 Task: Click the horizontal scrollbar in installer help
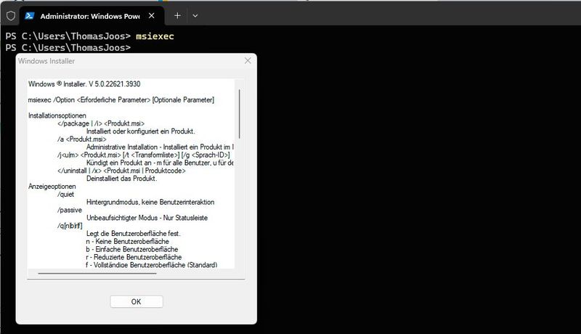[x=97, y=274]
